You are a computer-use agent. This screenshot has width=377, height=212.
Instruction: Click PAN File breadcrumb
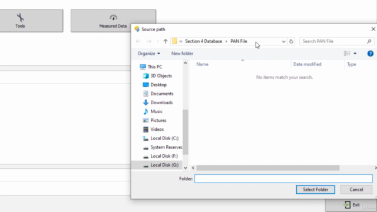pyautogui.click(x=239, y=41)
